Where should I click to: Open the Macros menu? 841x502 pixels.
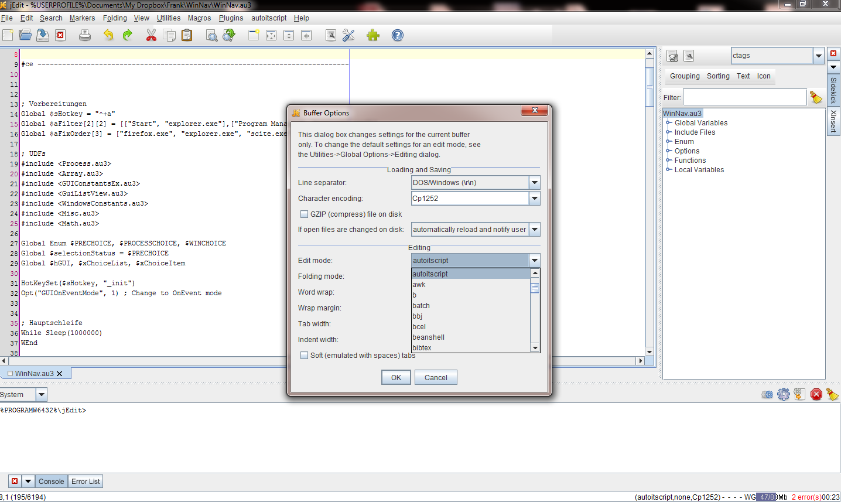click(x=199, y=18)
